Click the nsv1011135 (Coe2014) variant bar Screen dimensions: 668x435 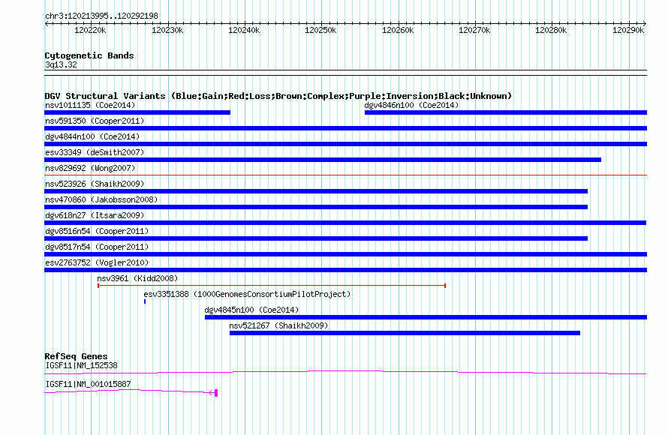tap(137, 112)
